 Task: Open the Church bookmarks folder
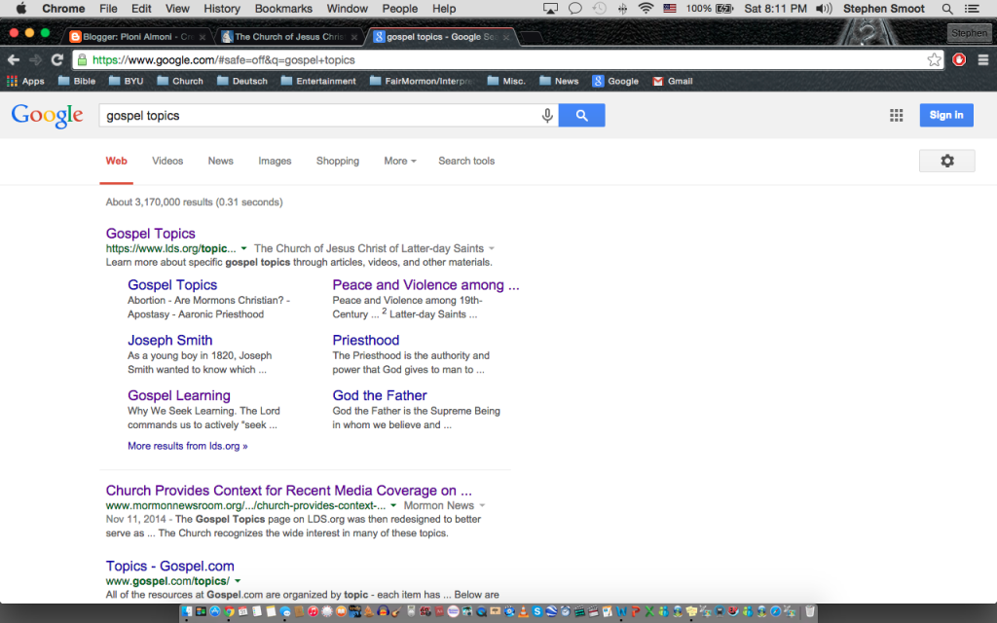coord(180,81)
